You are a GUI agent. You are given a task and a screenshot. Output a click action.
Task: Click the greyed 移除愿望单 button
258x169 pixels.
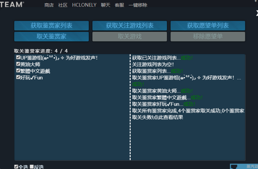point(208,37)
